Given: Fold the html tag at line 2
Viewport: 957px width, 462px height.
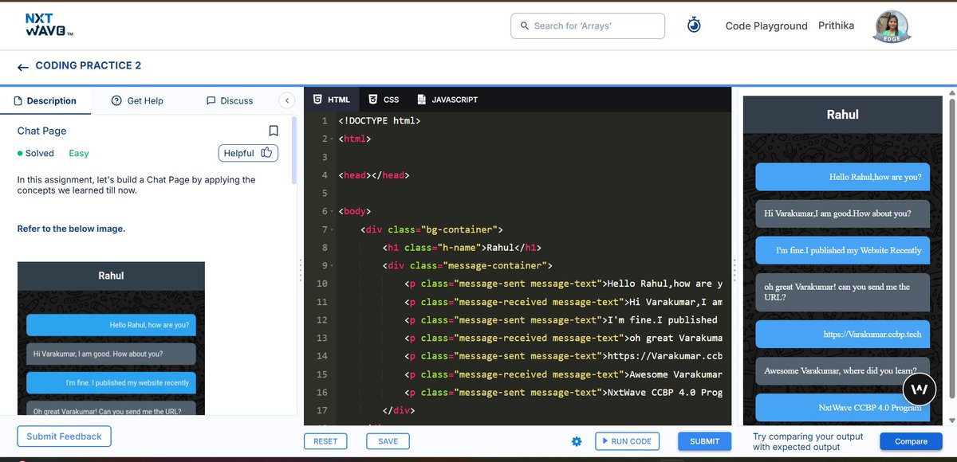Looking at the screenshot, I should (332, 139).
